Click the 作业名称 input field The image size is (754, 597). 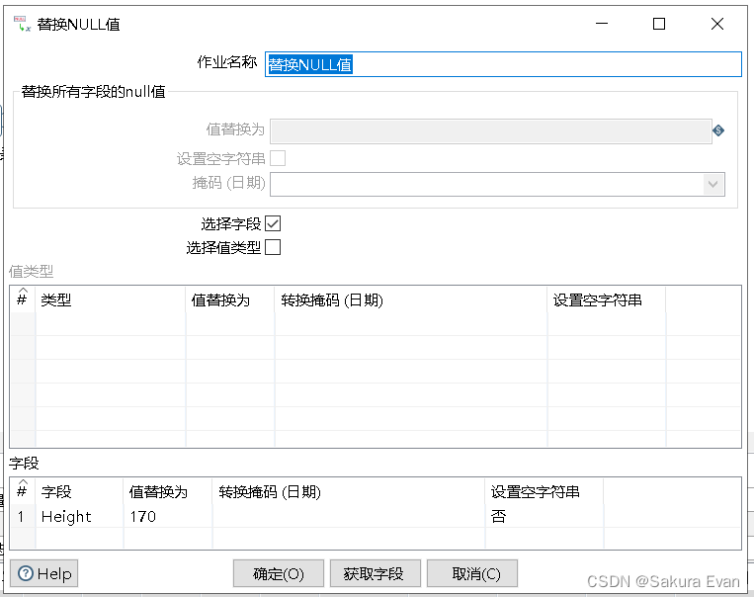[x=503, y=64]
